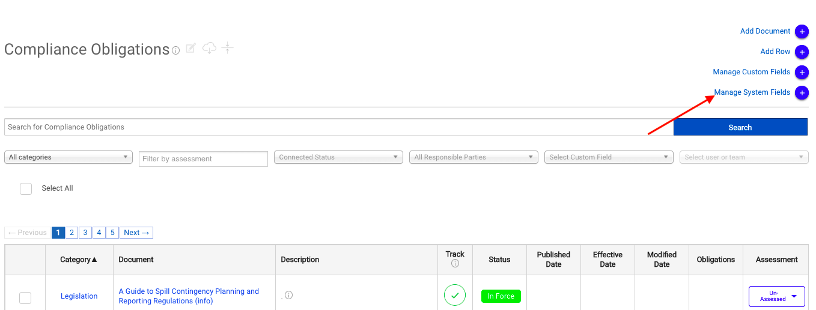Click the info icon under Track header
Viewport: 816px width, 310px height.
coord(455,264)
